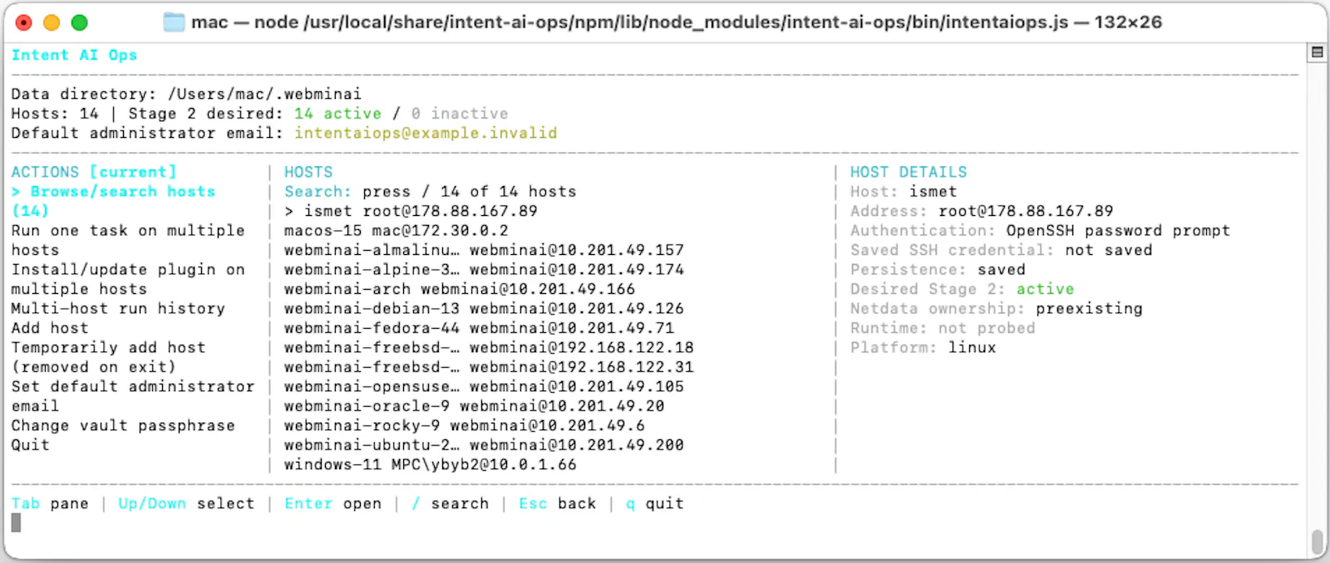The width and height of the screenshot is (1330, 563).
Task: Click the q quit hint in footer
Action: click(655, 503)
